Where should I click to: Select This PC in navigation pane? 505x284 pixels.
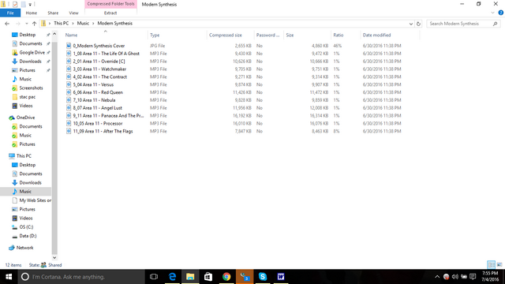24,156
